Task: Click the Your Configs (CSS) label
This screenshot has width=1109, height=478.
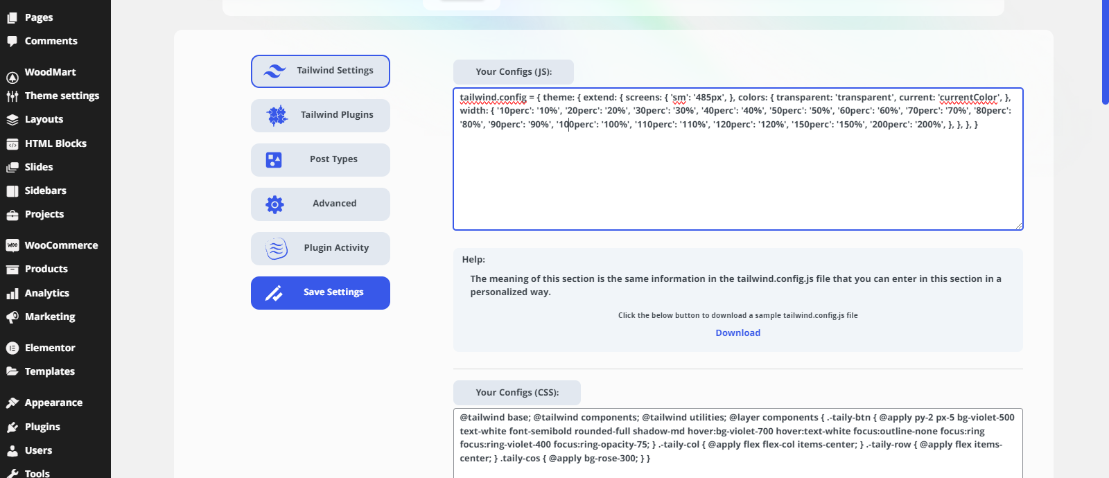Action: click(x=517, y=393)
